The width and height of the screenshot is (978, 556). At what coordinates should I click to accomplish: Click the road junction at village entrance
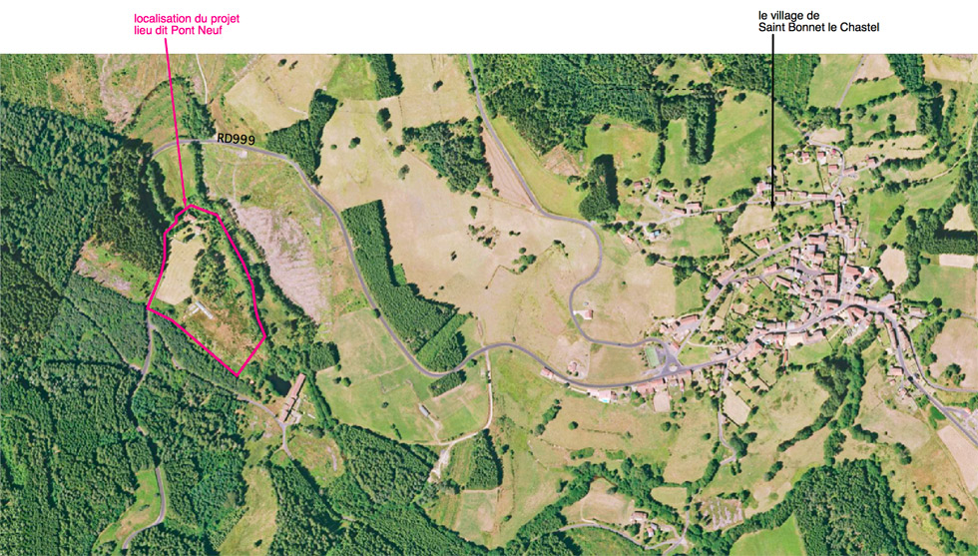click(672, 360)
